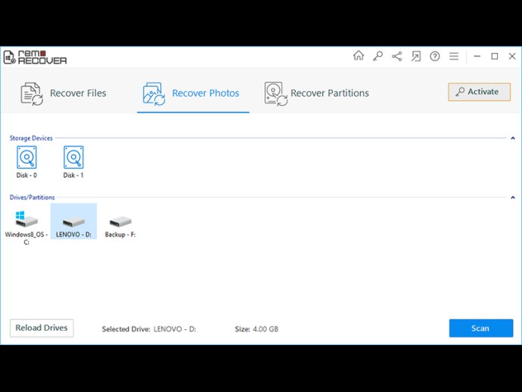The image size is (522, 392).
Task: Click the Reload Drives button
Action: point(42,328)
